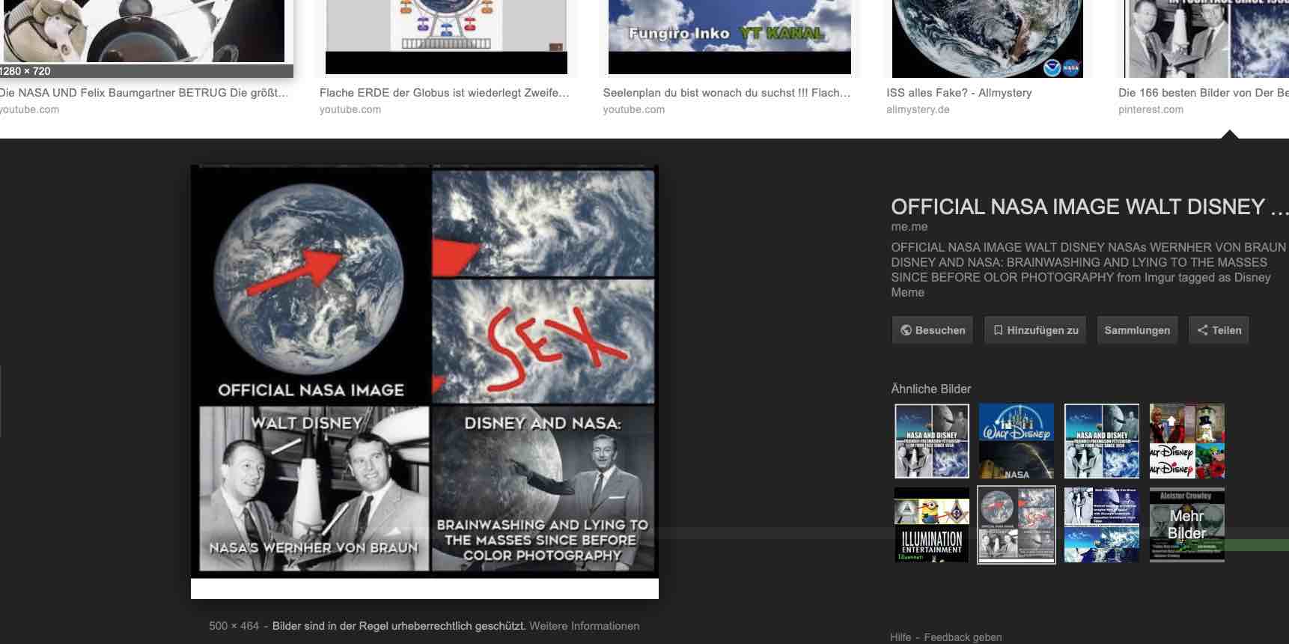Open the ISS alles Fake Allmystery result
Viewport: 1289px width, 644px height.
click(x=959, y=93)
